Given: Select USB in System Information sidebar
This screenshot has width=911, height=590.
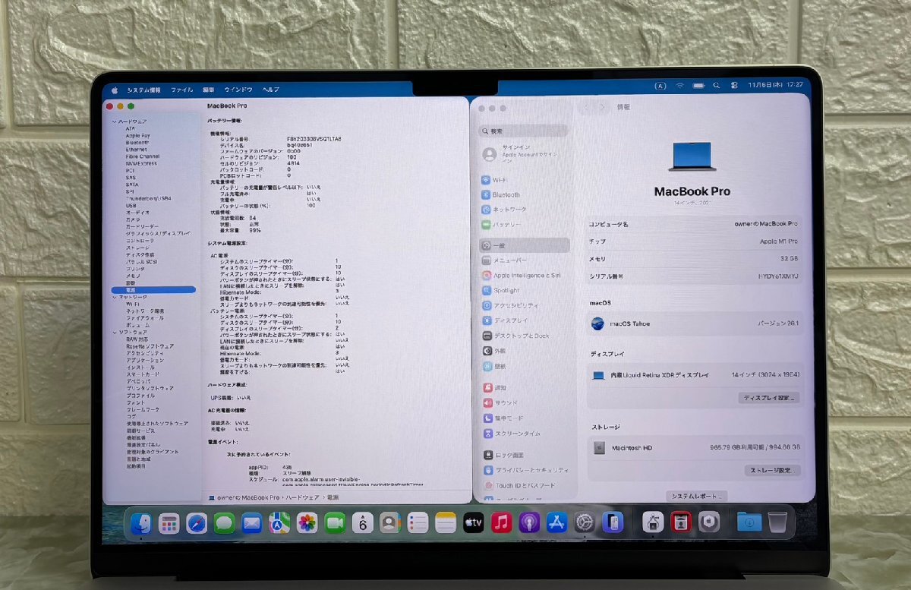Looking at the screenshot, I should click(131, 206).
